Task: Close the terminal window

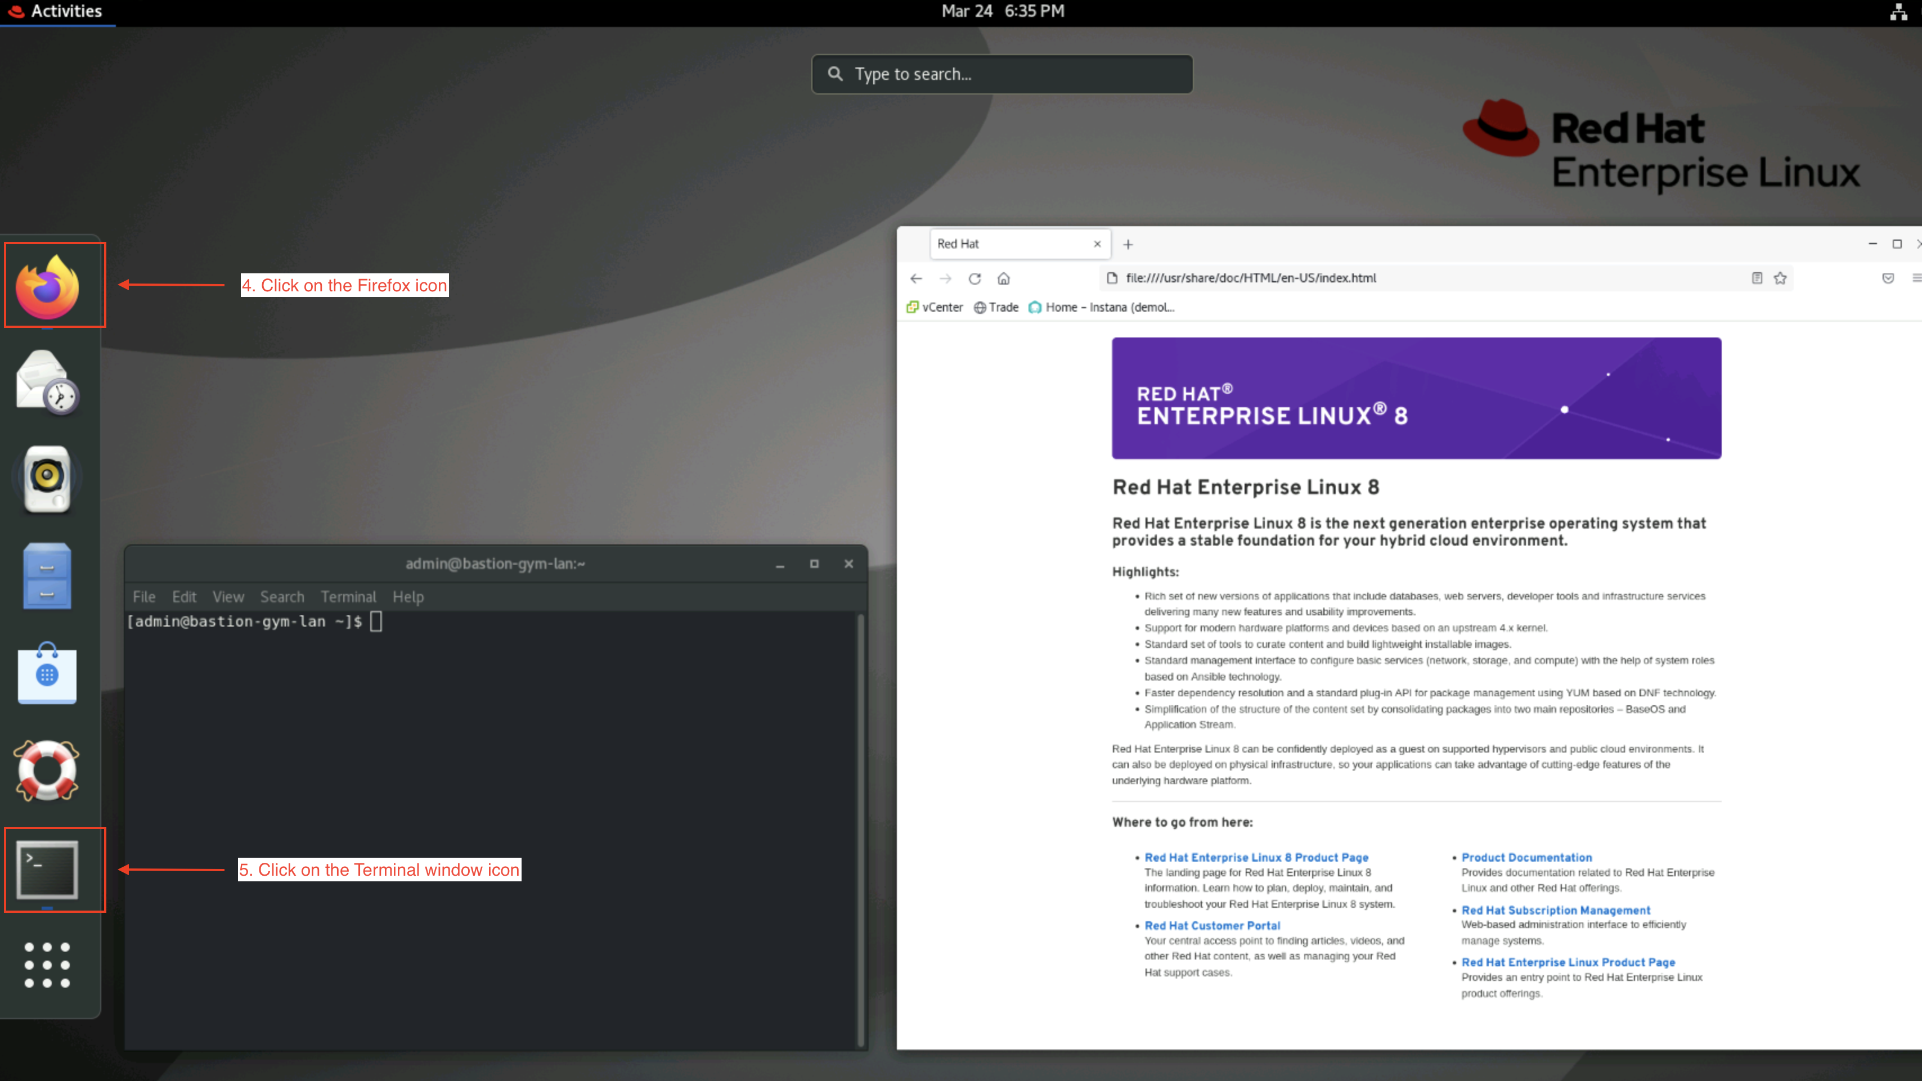Action: pos(849,564)
